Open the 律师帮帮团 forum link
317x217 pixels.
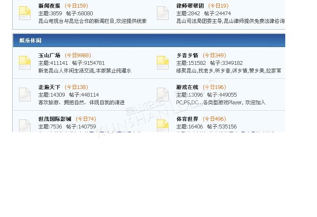pos(190,6)
